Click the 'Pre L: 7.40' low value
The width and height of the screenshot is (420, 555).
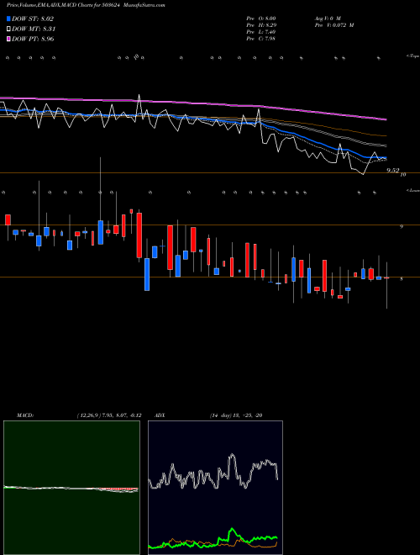pyautogui.click(x=261, y=32)
